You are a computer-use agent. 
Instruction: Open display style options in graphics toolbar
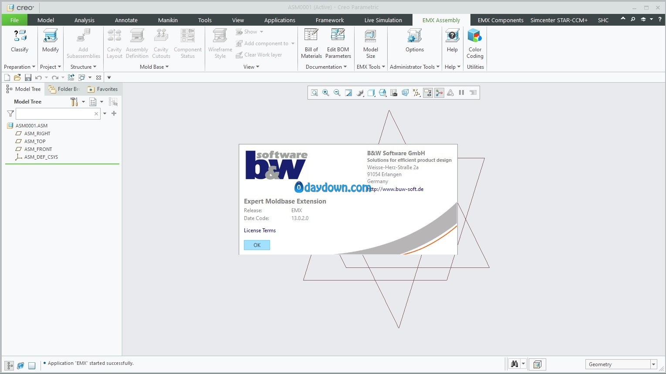[x=360, y=93]
